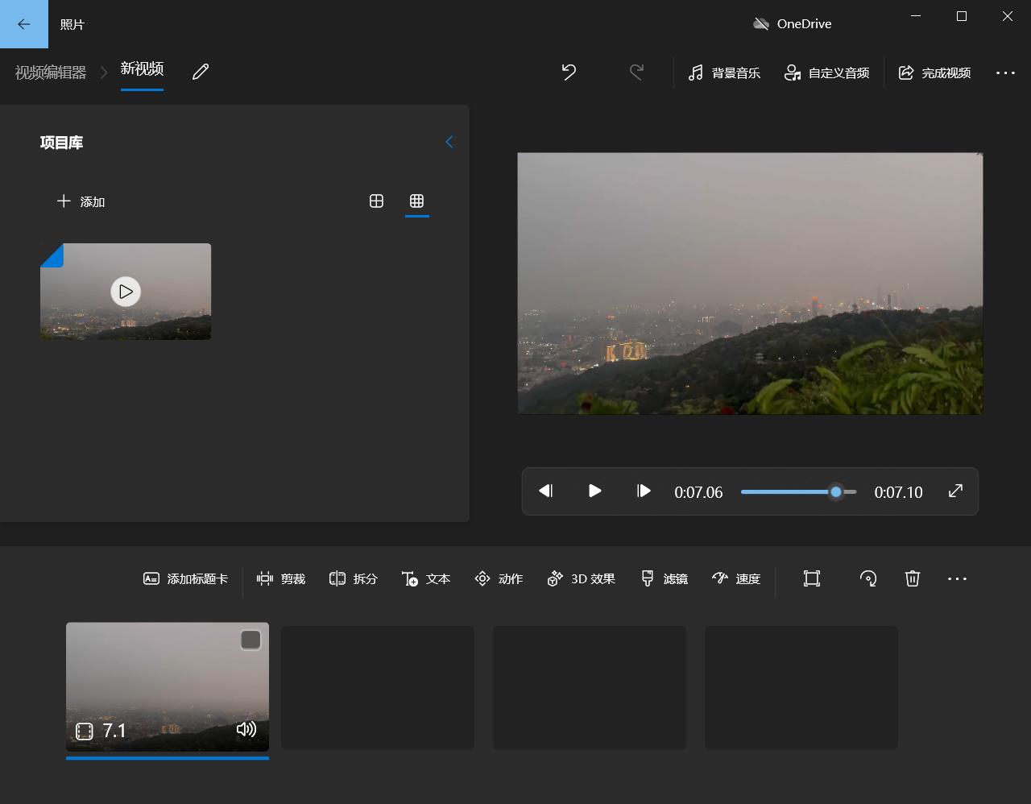Open the 动作 (Motion) tool

pos(498,578)
